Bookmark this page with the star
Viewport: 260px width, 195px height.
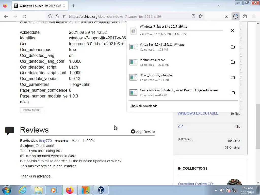tap(201, 16)
